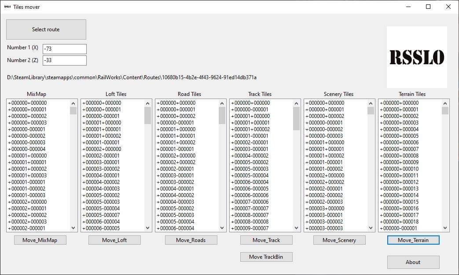This screenshot has width=459, height=275.
Task: Click Scenery Tiles scroll down arrow
Action: click(371, 228)
